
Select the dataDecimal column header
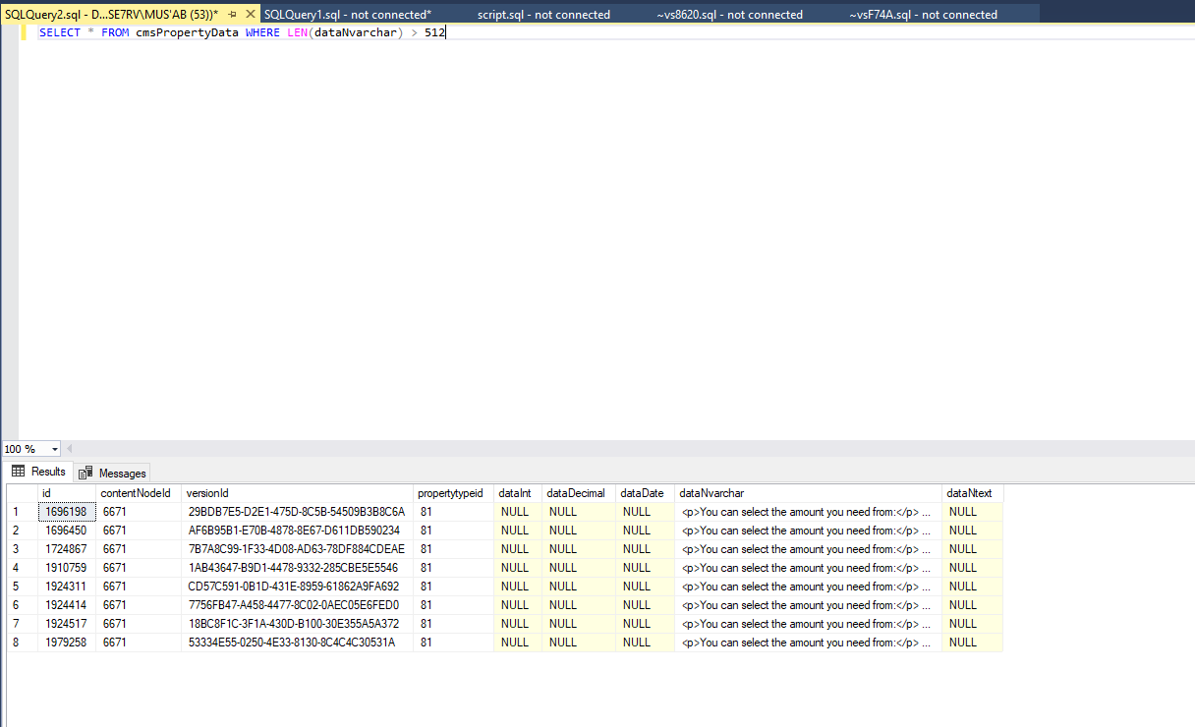point(579,493)
